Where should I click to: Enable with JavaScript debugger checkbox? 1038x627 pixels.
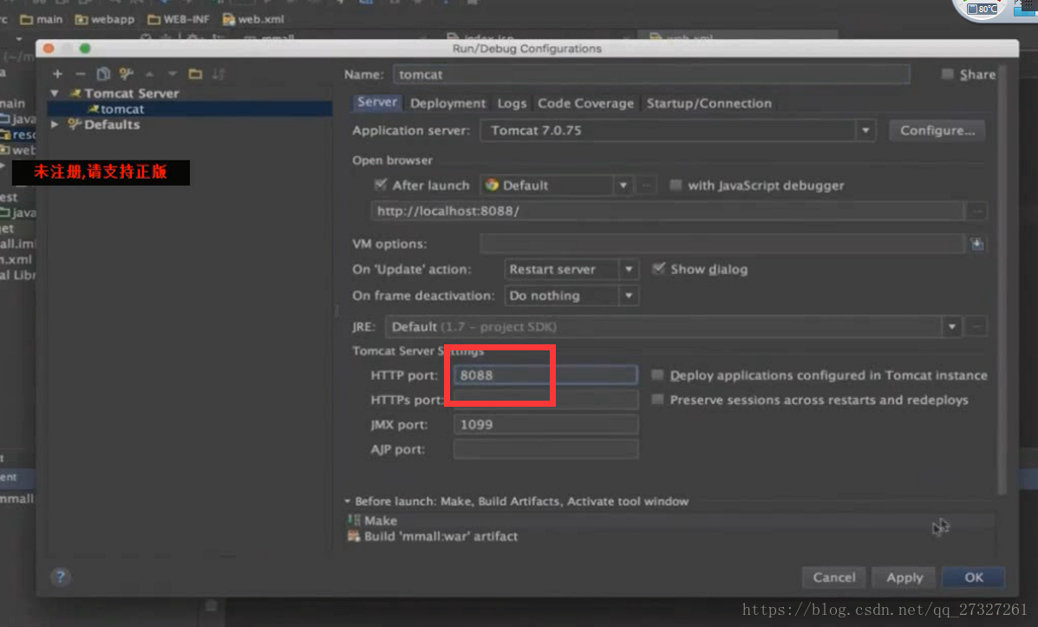coord(676,185)
